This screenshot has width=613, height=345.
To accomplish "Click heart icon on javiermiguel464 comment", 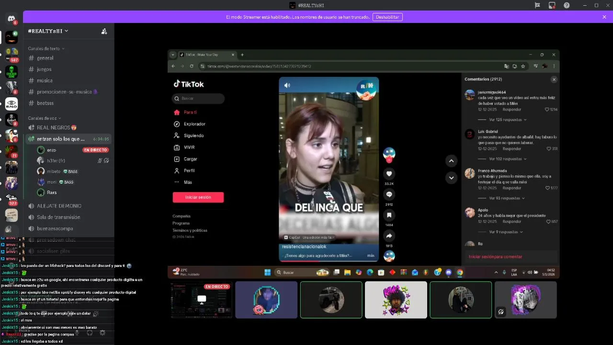I will click(x=547, y=109).
